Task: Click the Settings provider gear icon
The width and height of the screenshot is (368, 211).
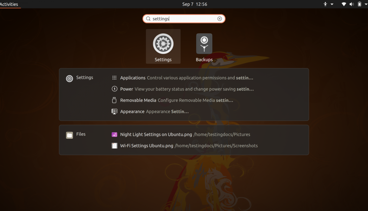Action: point(69,78)
